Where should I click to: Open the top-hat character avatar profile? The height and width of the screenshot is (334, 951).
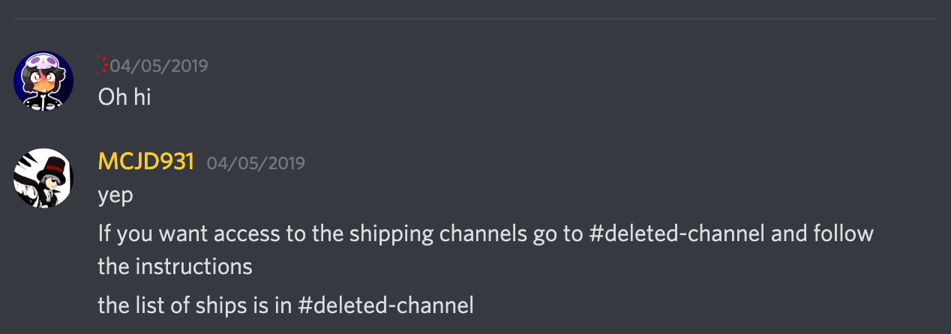[43, 178]
